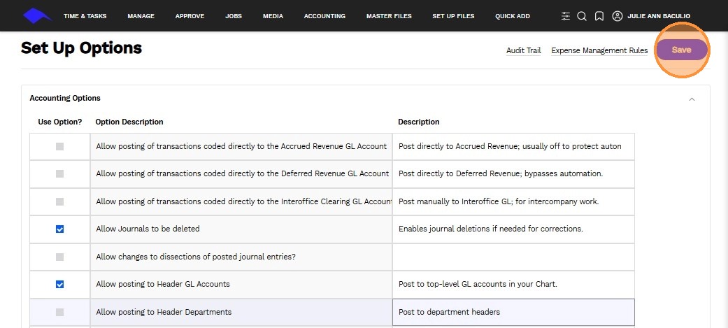Collapse the Accounting Options section

tap(692, 99)
